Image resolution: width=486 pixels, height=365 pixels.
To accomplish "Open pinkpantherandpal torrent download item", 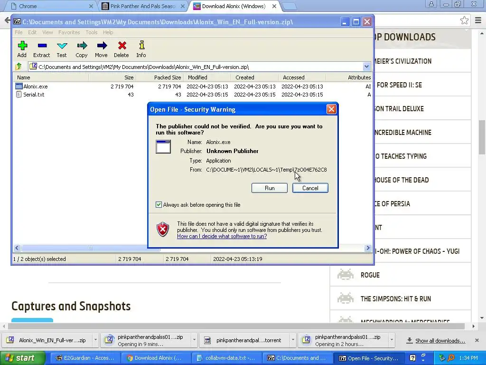I will pyautogui.click(x=244, y=340).
